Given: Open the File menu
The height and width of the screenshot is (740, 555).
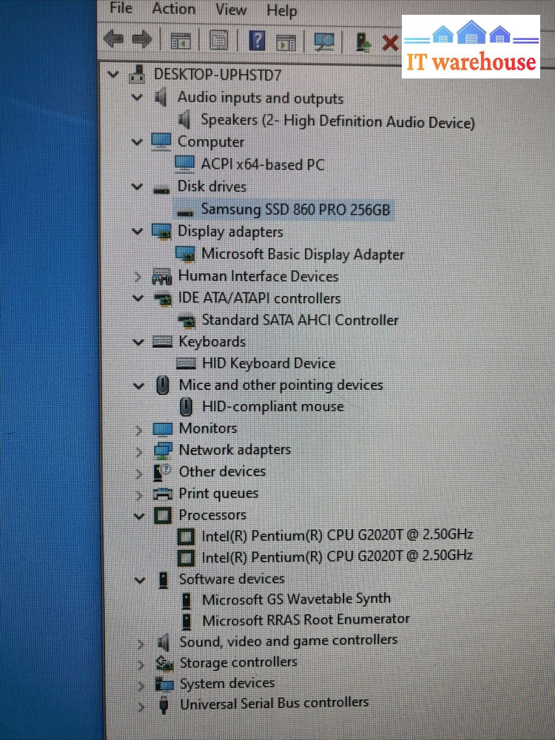Looking at the screenshot, I should pyautogui.click(x=121, y=8).
